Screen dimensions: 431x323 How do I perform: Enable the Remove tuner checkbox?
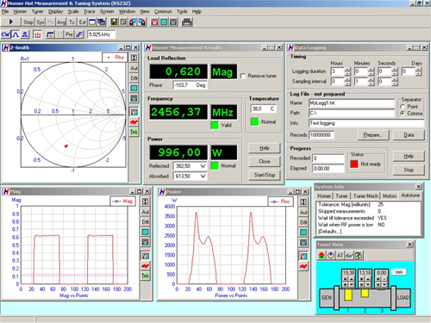243,76
